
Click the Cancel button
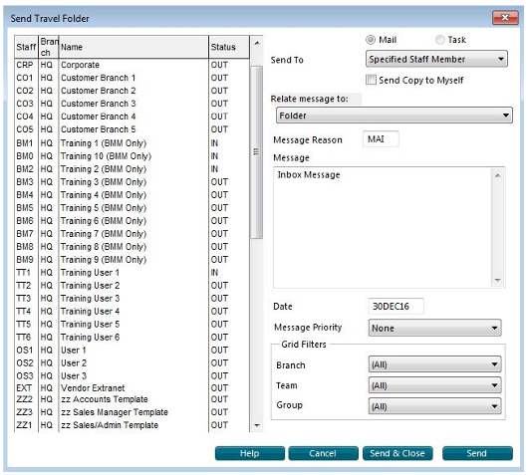323,453
